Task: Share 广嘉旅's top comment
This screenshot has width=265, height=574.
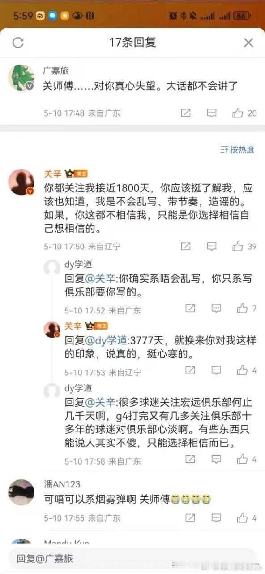Action: coord(186,113)
